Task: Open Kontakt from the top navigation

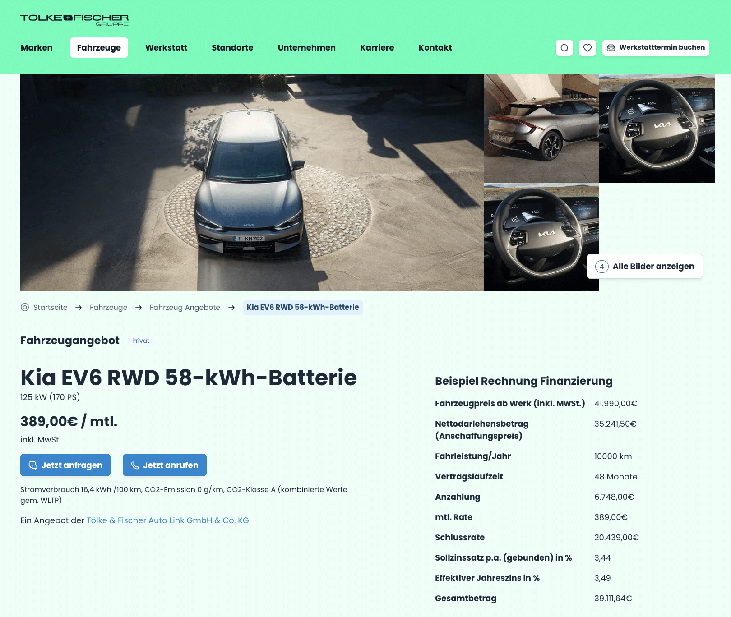Action: pos(435,48)
